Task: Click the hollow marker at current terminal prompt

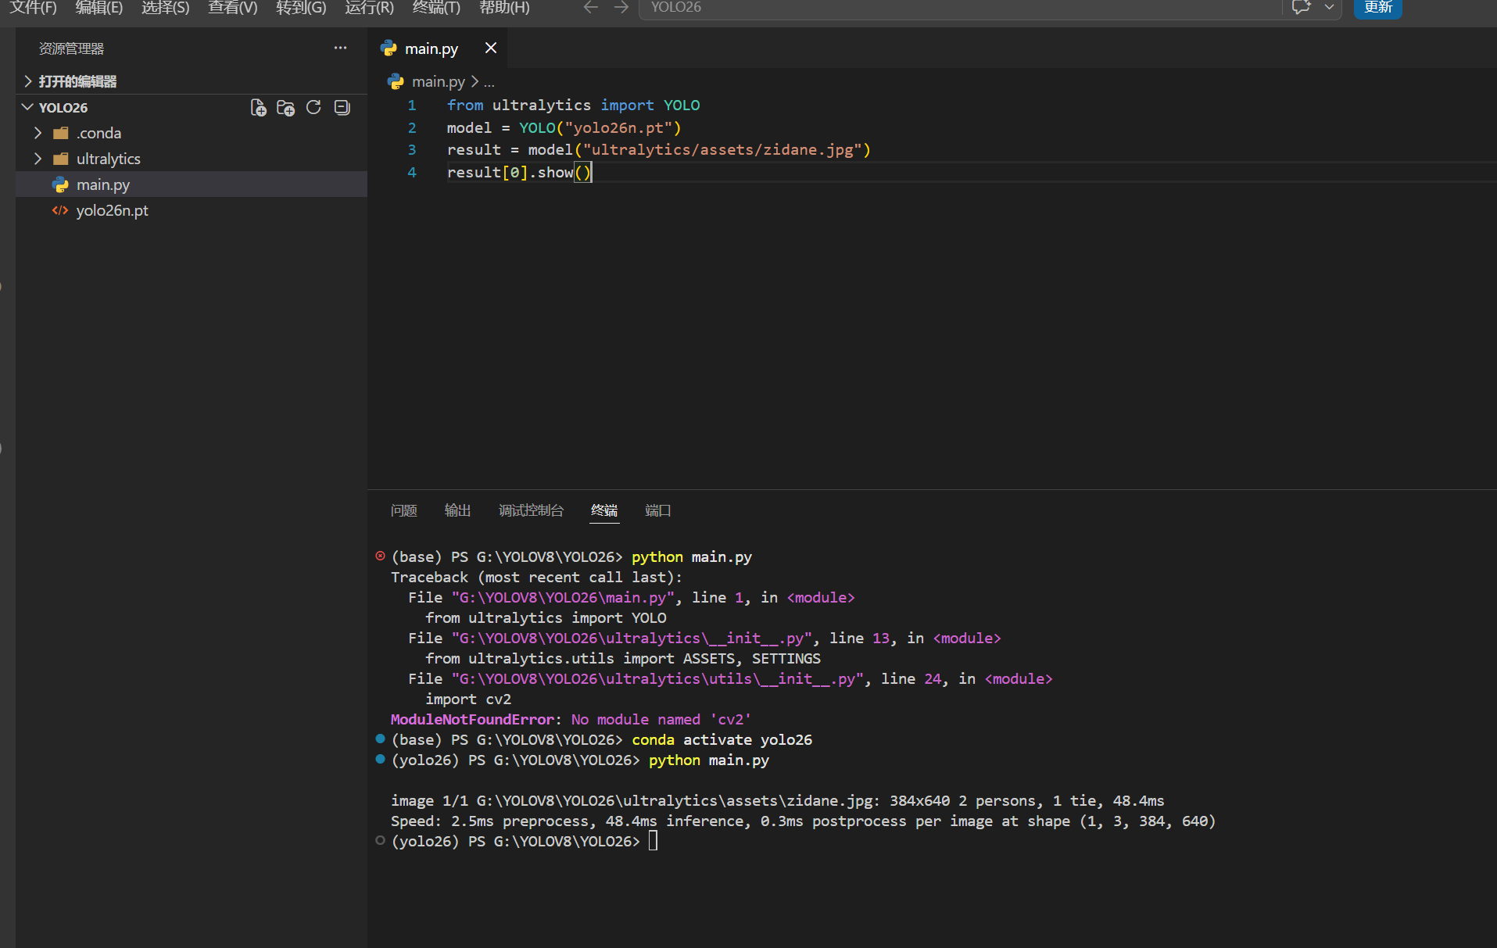Action: 380,840
